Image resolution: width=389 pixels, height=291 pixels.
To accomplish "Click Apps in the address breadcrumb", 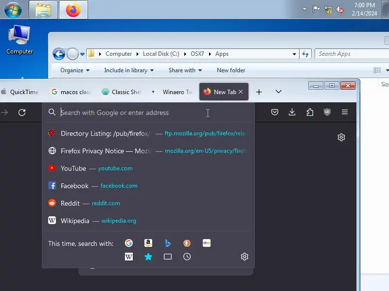I will [x=222, y=54].
